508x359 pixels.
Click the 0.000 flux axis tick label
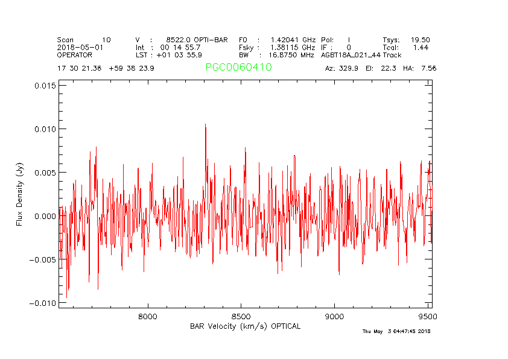[x=45, y=216]
